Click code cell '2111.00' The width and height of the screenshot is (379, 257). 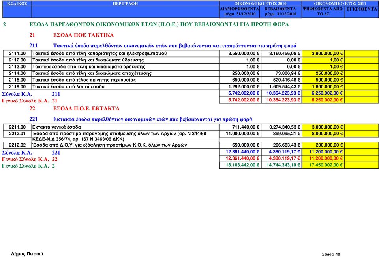(17, 54)
